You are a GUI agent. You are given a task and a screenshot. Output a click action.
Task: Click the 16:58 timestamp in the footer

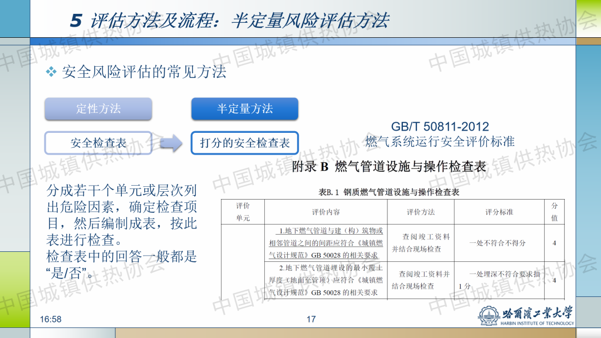click(51, 319)
